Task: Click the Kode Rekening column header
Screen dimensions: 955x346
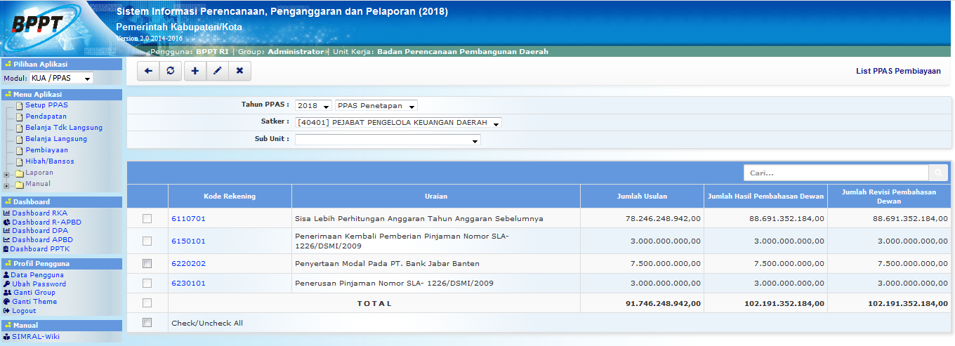Action: 230,196
